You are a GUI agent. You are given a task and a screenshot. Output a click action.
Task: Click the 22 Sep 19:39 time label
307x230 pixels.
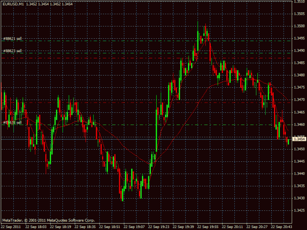183,227
